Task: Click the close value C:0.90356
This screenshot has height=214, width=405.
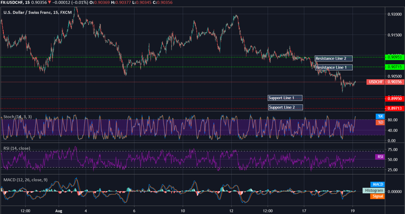Action: tap(163, 2)
